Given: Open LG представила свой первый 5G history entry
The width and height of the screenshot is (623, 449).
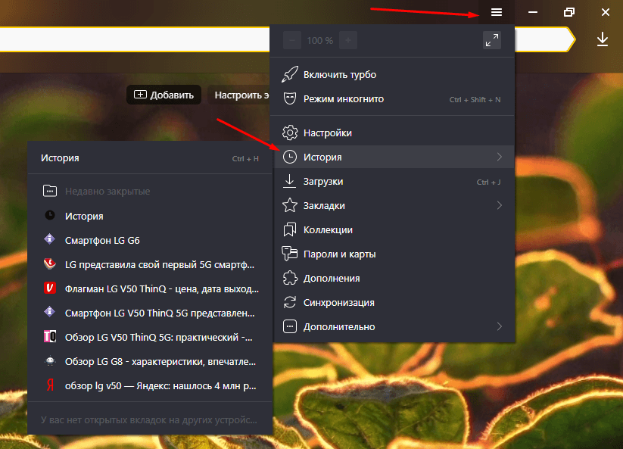Looking at the screenshot, I should (x=150, y=264).
